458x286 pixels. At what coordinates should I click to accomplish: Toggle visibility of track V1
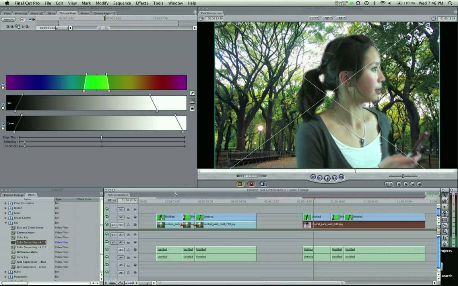[107, 225]
